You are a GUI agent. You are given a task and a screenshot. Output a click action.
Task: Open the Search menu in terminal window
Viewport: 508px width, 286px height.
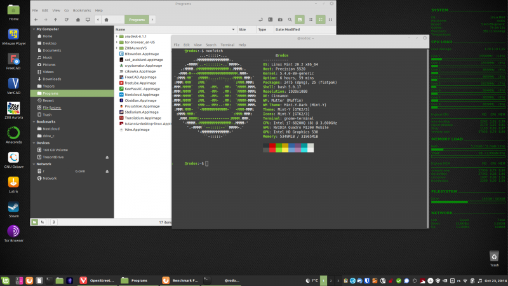point(211,45)
